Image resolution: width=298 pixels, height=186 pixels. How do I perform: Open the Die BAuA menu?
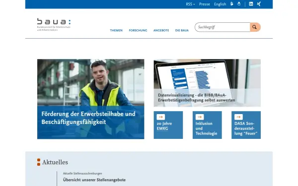(x=182, y=30)
